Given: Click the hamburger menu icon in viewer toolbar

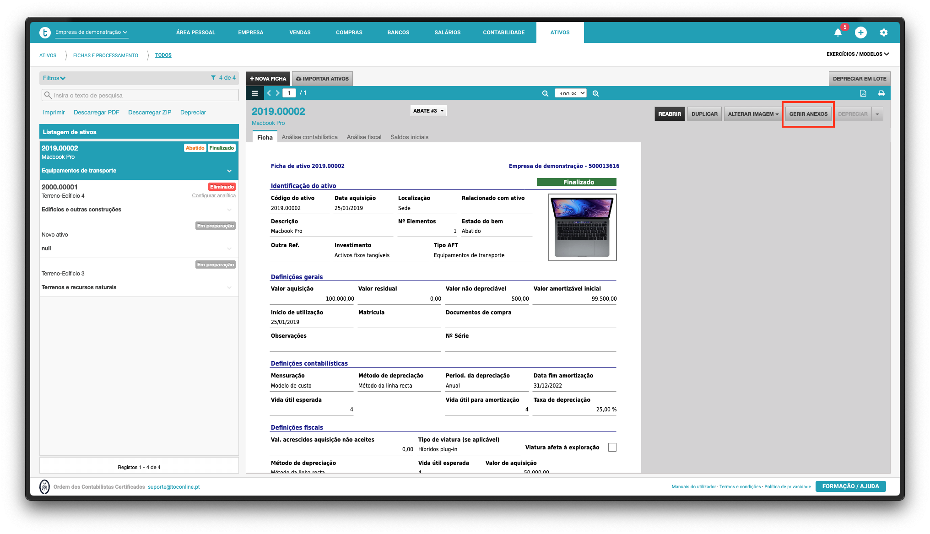Looking at the screenshot, I should [x=255, y=93].
